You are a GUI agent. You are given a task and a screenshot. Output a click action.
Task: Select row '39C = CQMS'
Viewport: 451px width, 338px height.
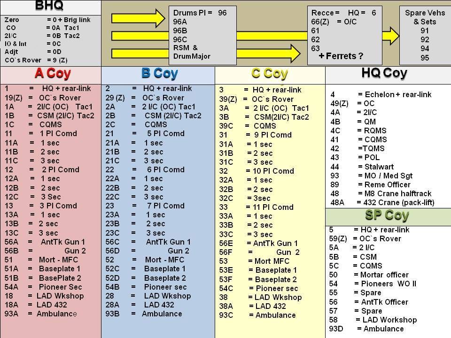click(248, 126)
